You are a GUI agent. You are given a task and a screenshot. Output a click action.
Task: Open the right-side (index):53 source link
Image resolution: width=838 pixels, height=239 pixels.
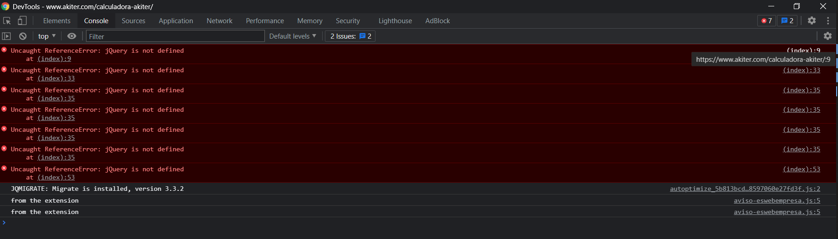(802, 169)
